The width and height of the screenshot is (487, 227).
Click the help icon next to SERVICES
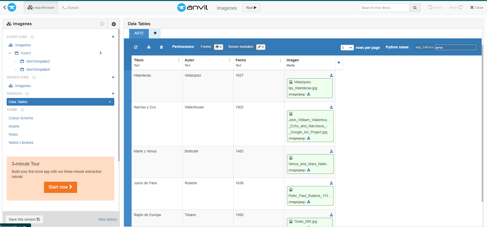(x=27, y=94)
